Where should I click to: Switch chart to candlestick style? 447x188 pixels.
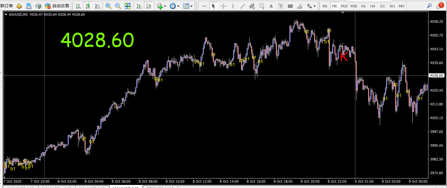[x=88, y=6]
